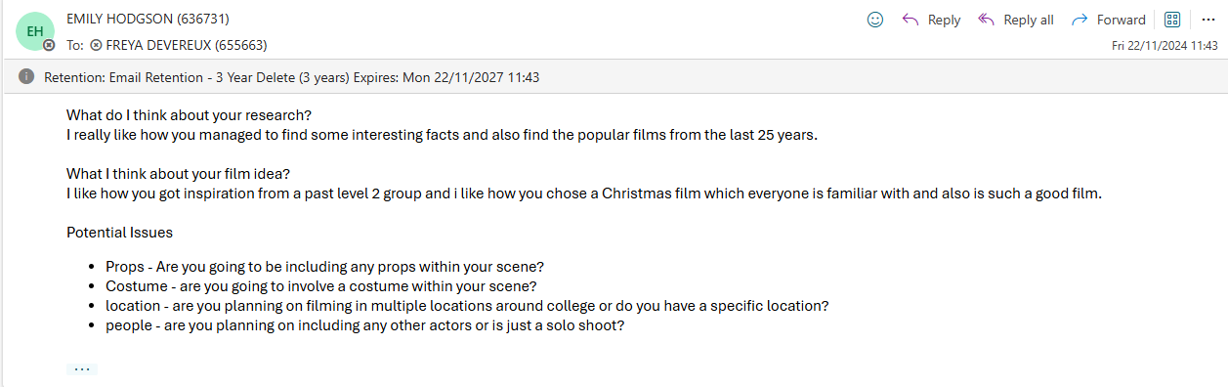Screen dimensions: 1228x387
Task: Reply to Emily Hodgson's email
Action: (930, 20)
